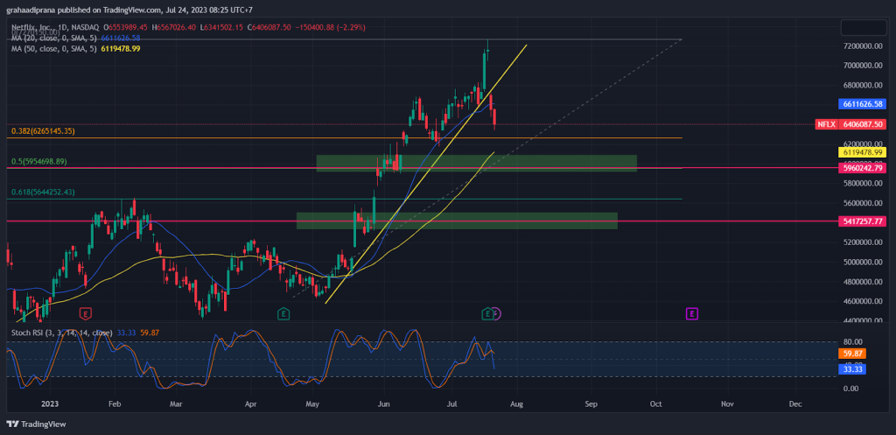Select the lower green support zone rectangle
This screenshot has width=896, height=435.
click(x=457, y=221)
